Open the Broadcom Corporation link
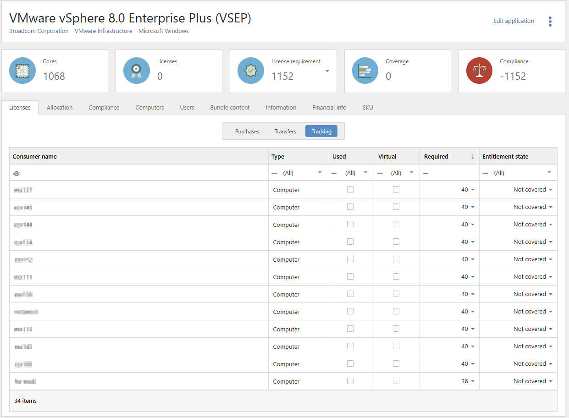Screen dimensions: 569x418 click(x=39, y=31)
